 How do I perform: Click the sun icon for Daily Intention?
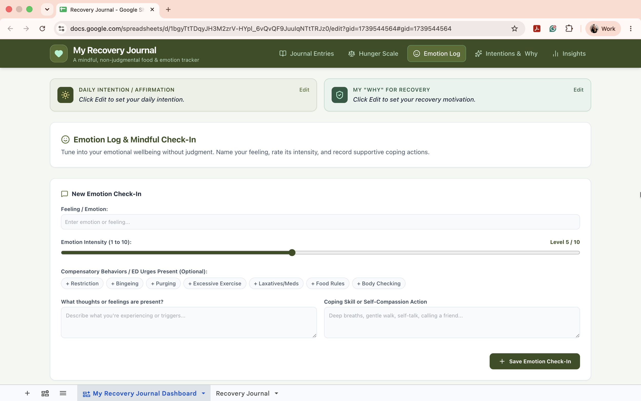[x=65, y=95]
